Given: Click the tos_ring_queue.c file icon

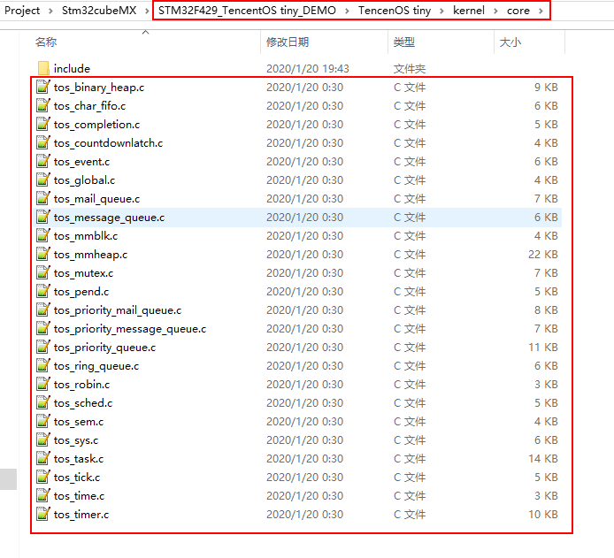Looking at the screenshot, I should pos(43,366).
